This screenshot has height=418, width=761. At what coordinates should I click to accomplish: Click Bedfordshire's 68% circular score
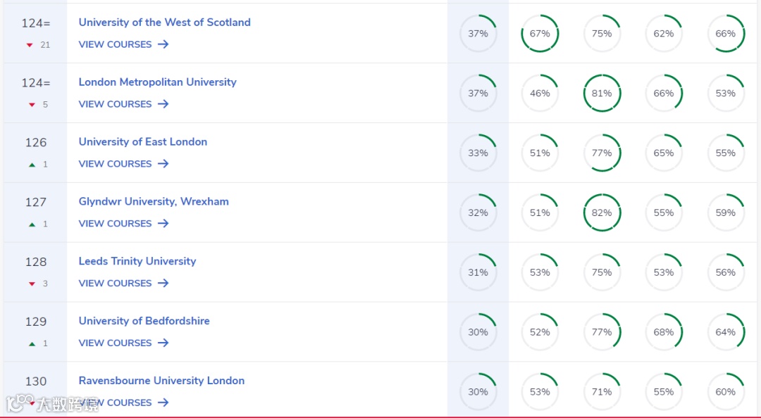pyautogui.click(x=664, y=332)
